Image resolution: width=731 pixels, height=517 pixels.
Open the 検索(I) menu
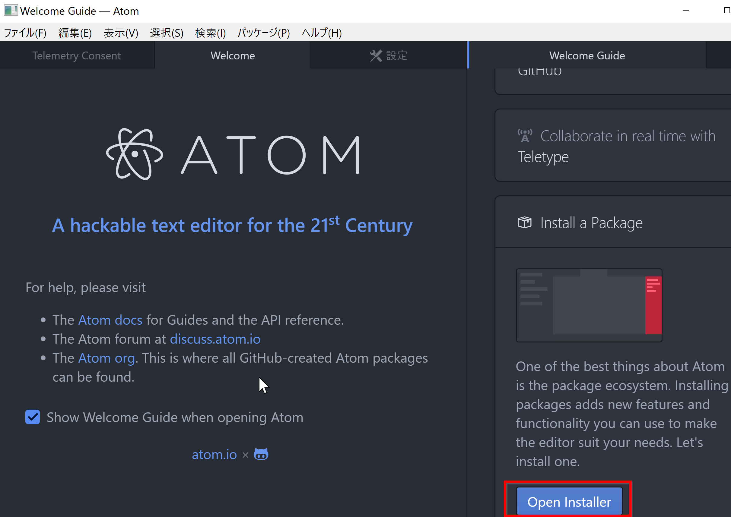pos(211,33)
